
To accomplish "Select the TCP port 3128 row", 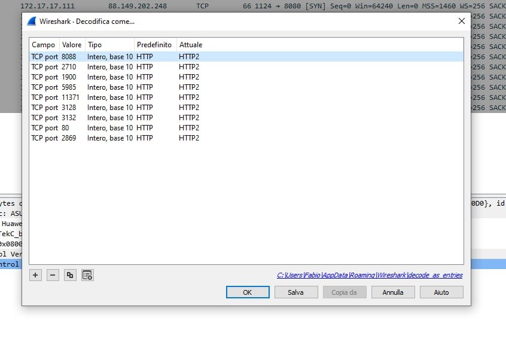I will (x=246, y=108).
